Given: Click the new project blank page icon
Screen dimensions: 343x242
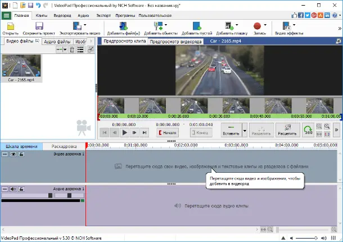Looking at the screenshot, I should tap(15, 5).
